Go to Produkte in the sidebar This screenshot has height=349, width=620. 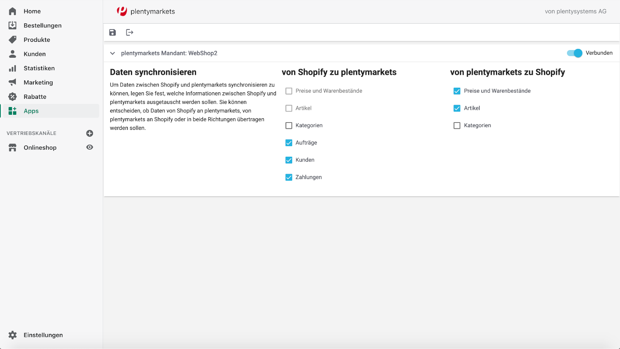click(x=37, y=40)
